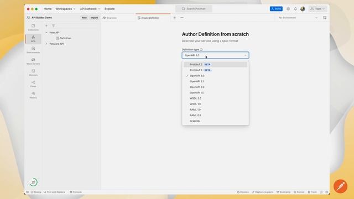Open the help icon in status bar

[x=327, y=192]
